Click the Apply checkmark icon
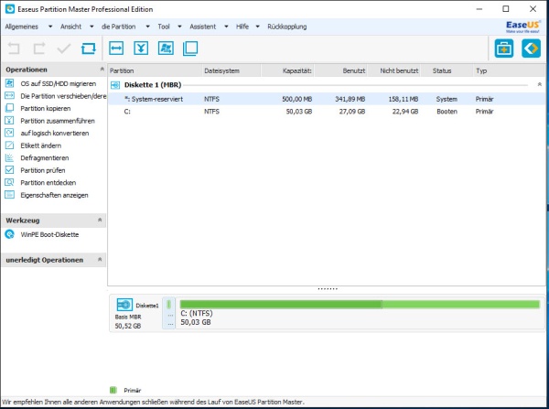 point(64,48)
